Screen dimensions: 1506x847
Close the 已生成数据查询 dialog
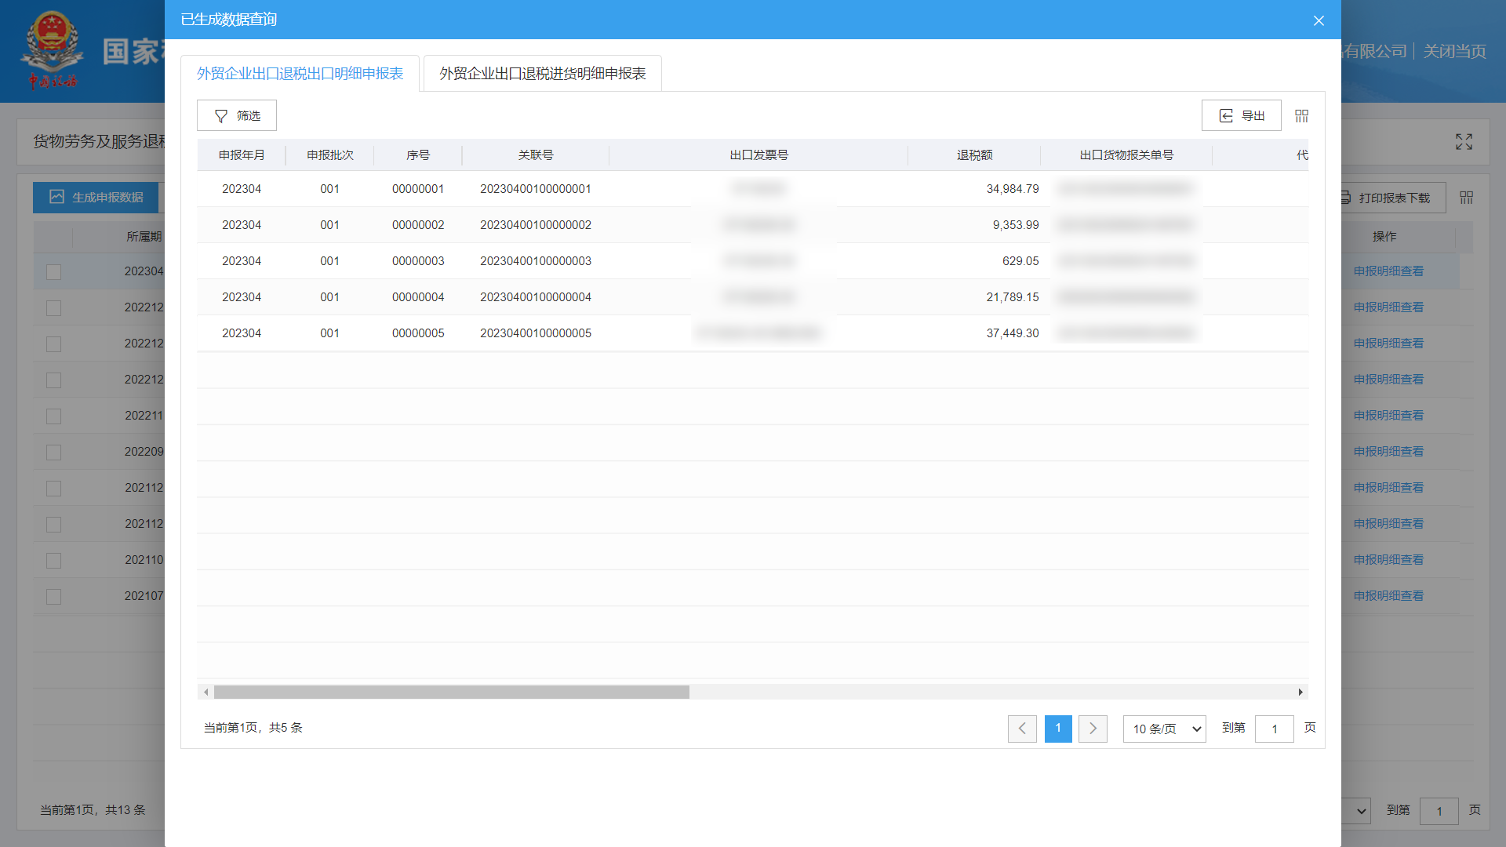[1319, 20]
